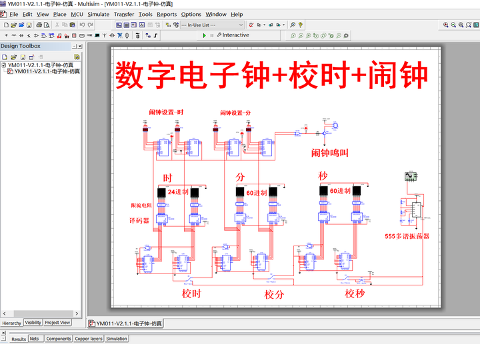
Task: Place a basic resistor component
Action: click(x=14, y=36)
